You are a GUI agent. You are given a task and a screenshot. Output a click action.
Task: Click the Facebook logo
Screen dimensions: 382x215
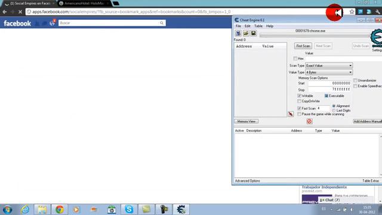17,23
